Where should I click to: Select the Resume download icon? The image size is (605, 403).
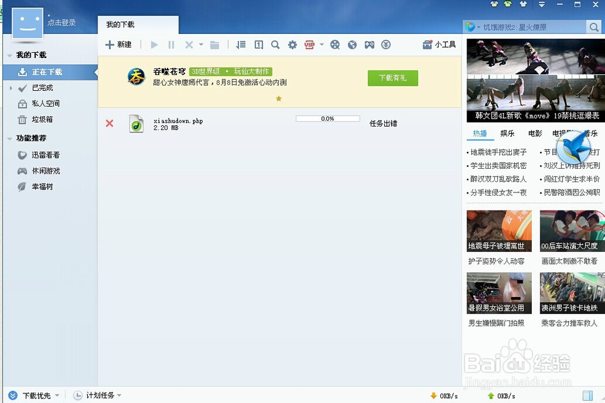154,44
